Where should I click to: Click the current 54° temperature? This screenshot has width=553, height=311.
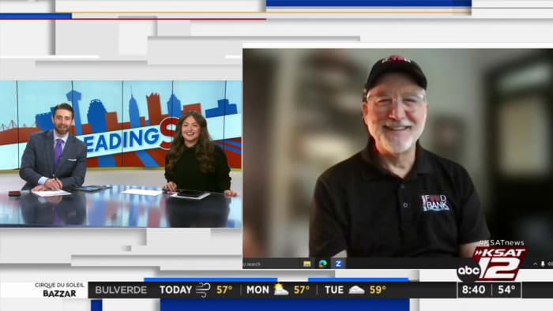point(506,290)
